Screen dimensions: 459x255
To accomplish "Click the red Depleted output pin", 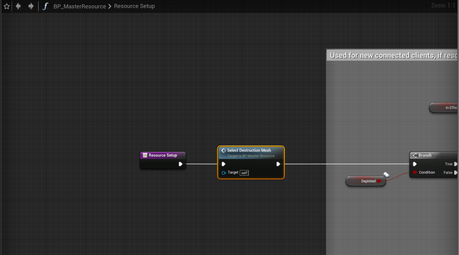I will pyautogui.click(x=379, y=181).
